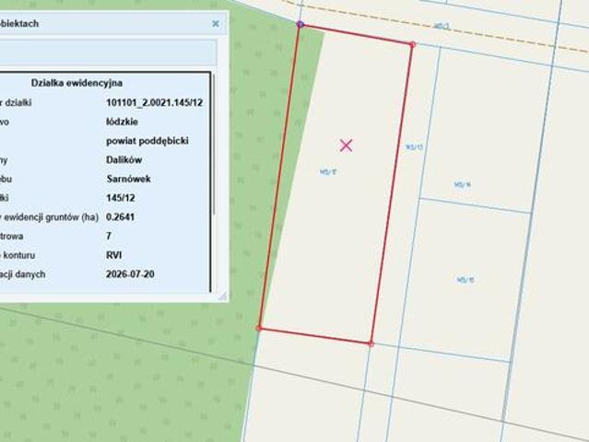Select the contour value 'RVI'
Screen dimensions: 589x442
(x=113, y=255)
